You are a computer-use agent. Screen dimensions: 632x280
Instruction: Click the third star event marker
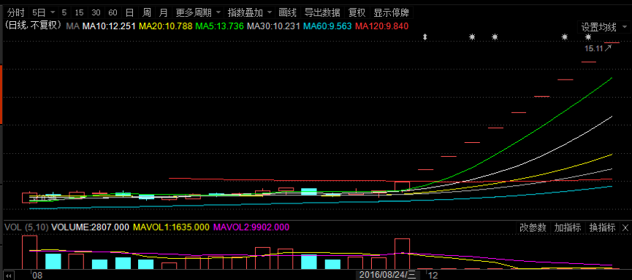point(565,37)
